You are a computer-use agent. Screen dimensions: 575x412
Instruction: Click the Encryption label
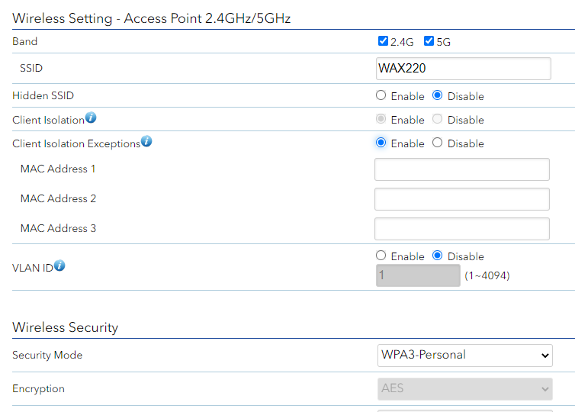(38, 389)
